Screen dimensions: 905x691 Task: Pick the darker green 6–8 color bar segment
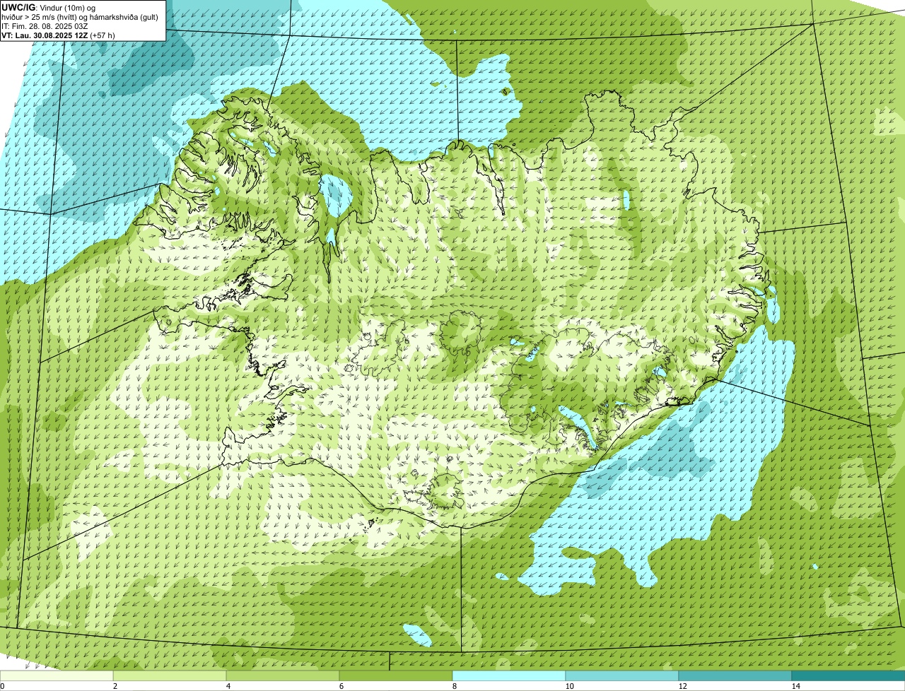pos(396,675)
